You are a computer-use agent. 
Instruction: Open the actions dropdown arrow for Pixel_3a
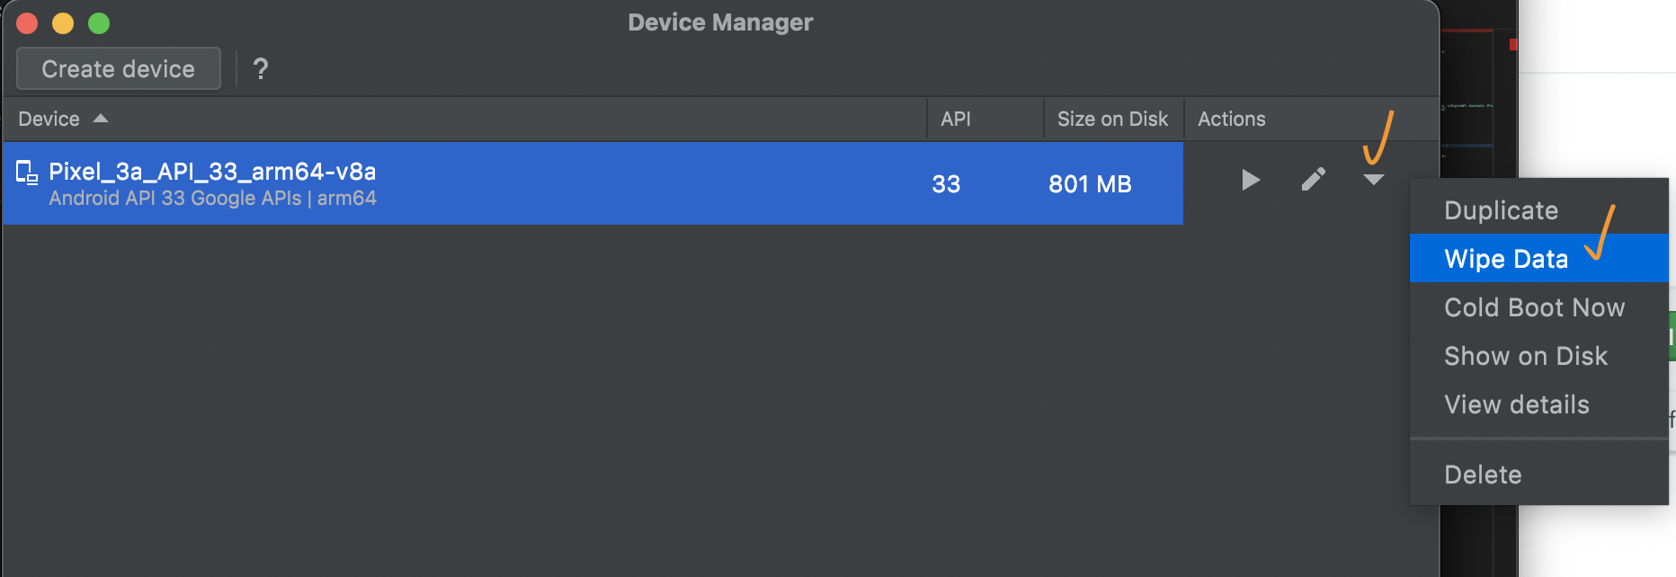[x=1373, y=181]
